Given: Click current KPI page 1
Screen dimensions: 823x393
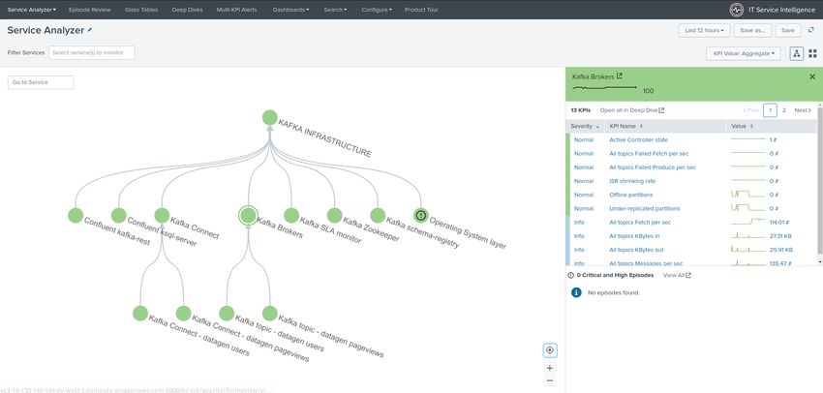Looking at the screenshot, I should tap(770, 110).
